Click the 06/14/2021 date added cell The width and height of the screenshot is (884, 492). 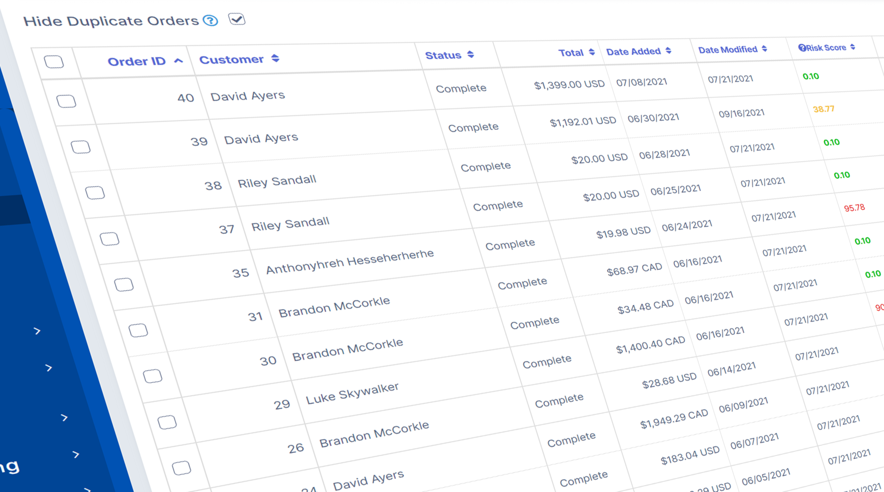732,369
